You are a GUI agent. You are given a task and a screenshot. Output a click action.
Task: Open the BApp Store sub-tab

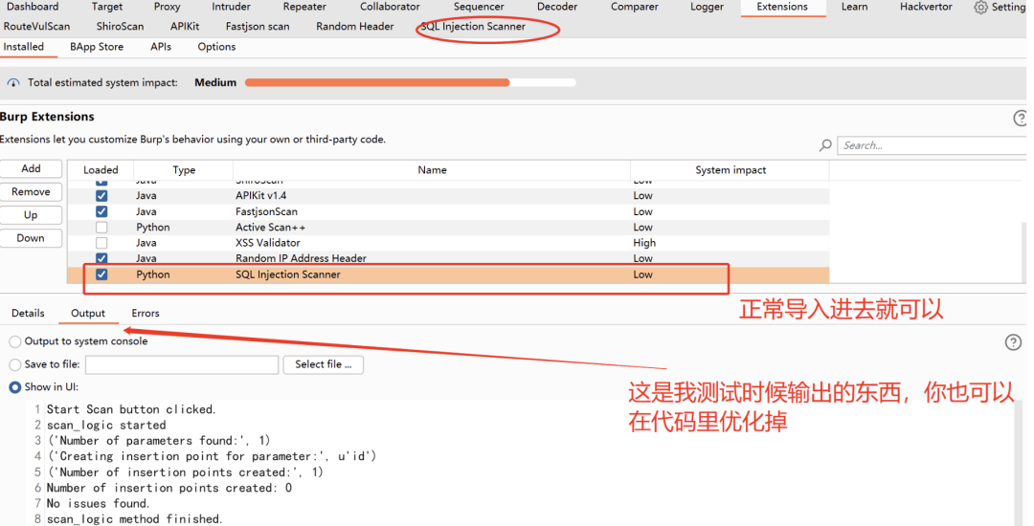click(97, 47)
